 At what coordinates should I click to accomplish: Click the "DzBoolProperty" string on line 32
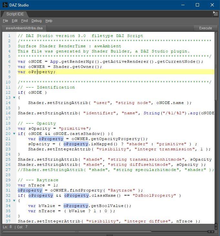tap(154, 195)
